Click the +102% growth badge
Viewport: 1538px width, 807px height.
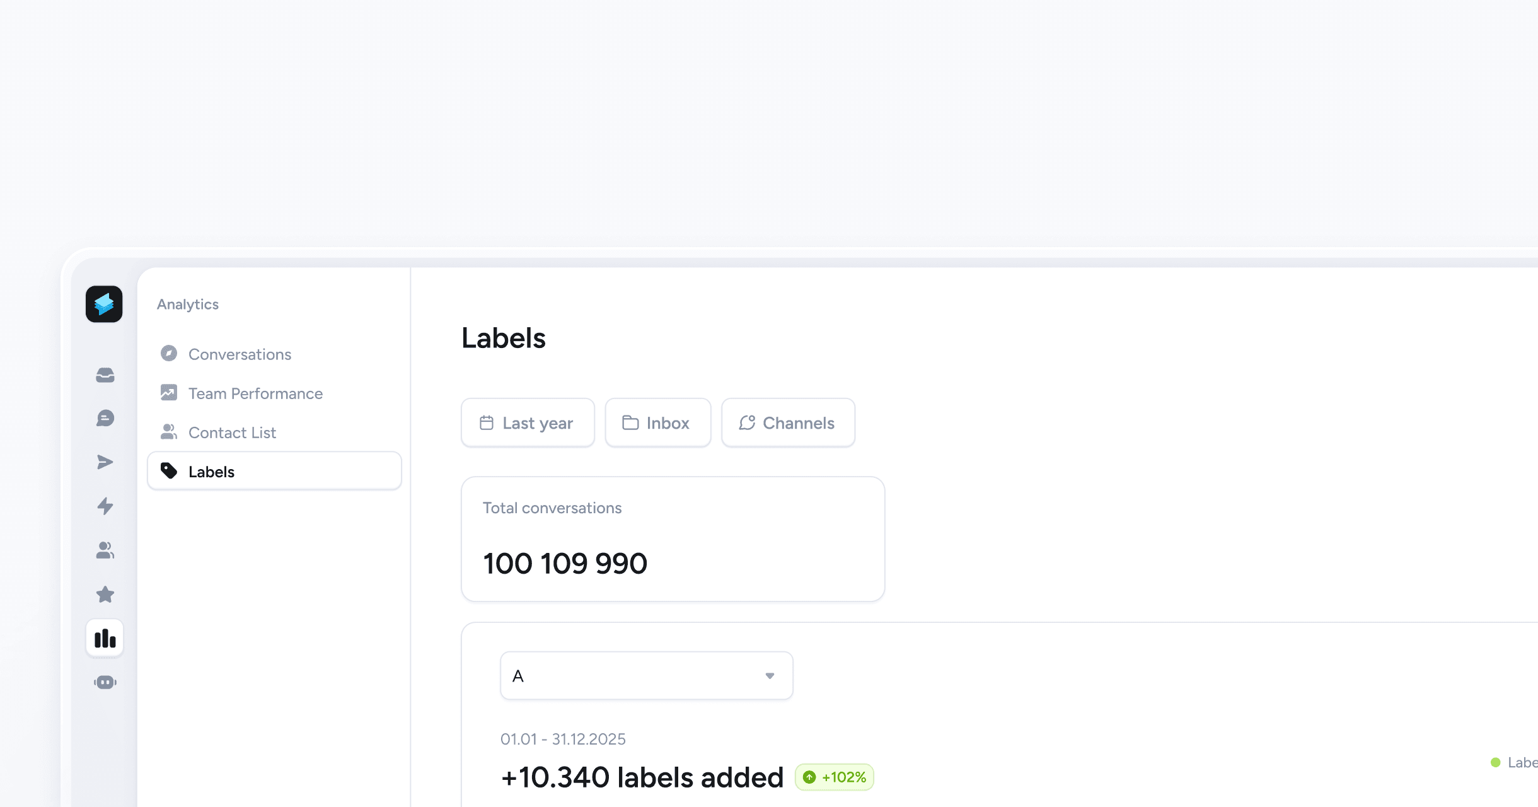pyautogui.click(x=835, y=777)
